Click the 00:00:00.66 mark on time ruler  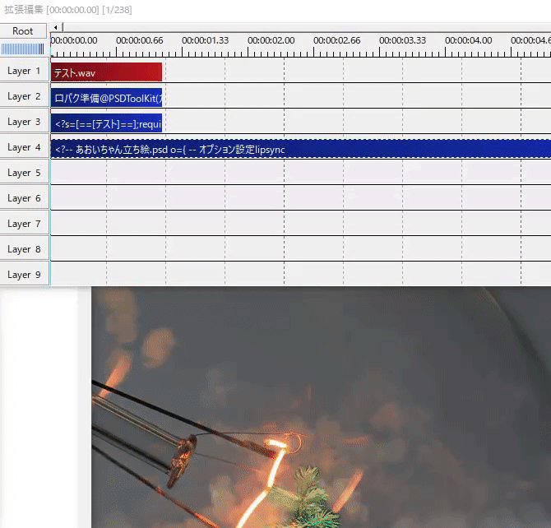point(140,40)
